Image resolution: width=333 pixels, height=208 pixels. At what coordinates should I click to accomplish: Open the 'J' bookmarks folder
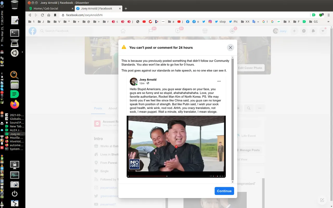tap(41, 22)
